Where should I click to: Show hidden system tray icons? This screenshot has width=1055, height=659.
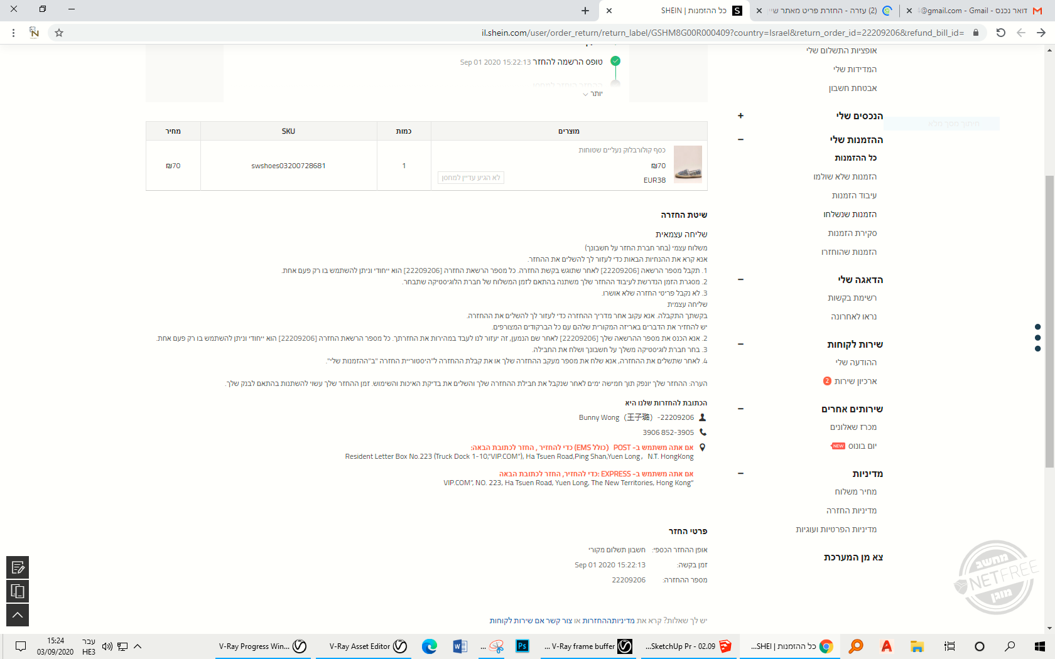pos(138,646)
